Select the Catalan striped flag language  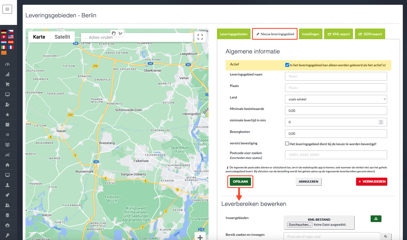point(4,53)
